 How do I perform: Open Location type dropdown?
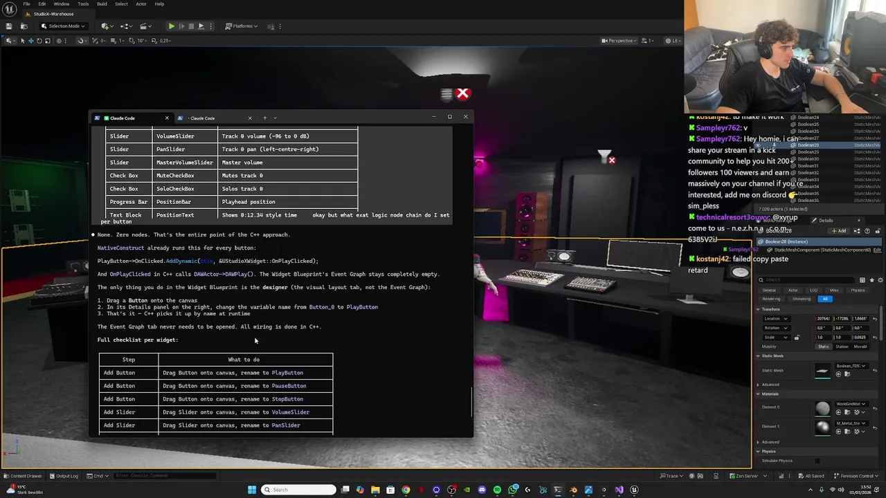point(775,318)
